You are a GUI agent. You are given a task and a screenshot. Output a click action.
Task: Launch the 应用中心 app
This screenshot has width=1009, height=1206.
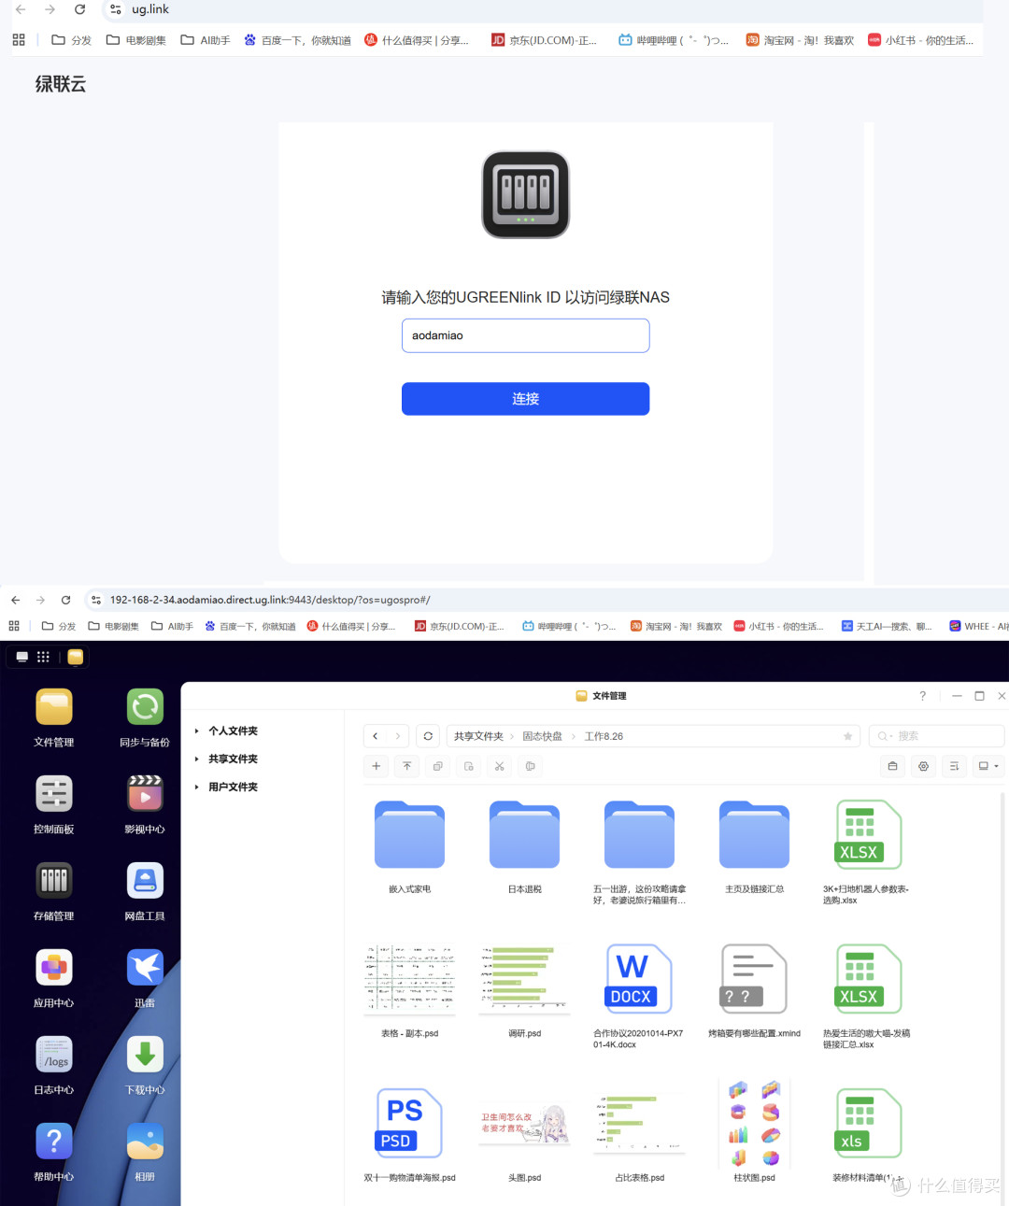tap(54, 968)
